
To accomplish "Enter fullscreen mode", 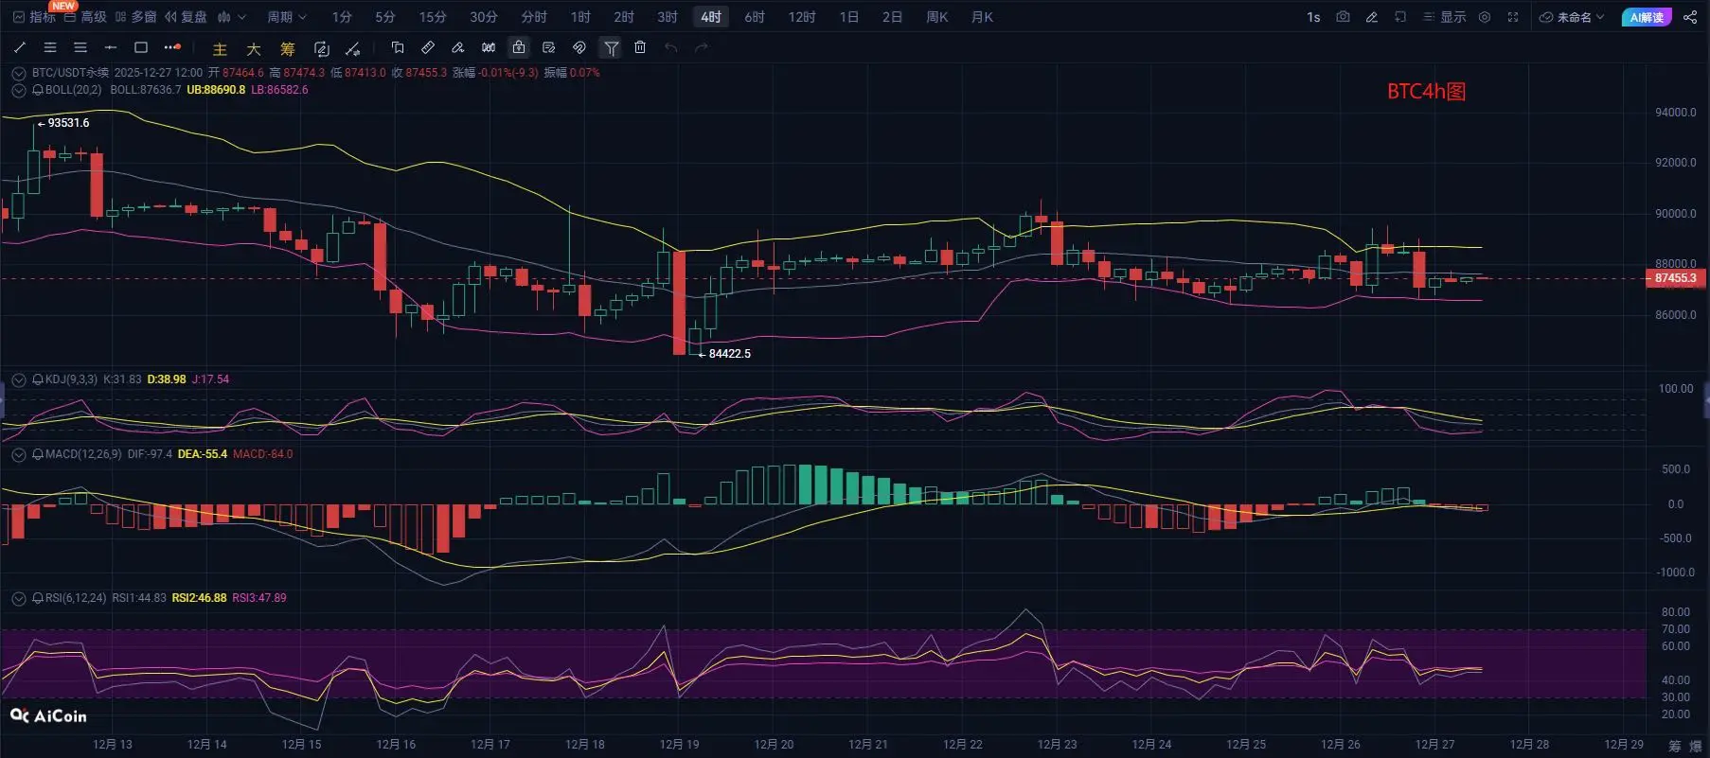I will pyautogui.click(x=1513, y=17).
